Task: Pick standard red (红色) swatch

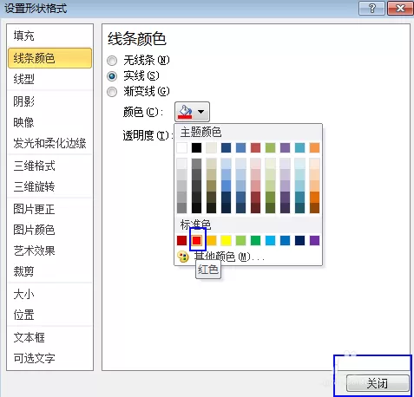Action: tap(197, 240)
